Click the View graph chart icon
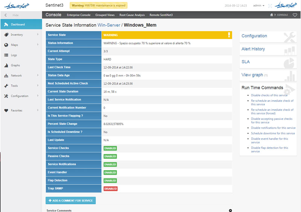The height and width of the screenshot is (212, 301). pos(290,76)
